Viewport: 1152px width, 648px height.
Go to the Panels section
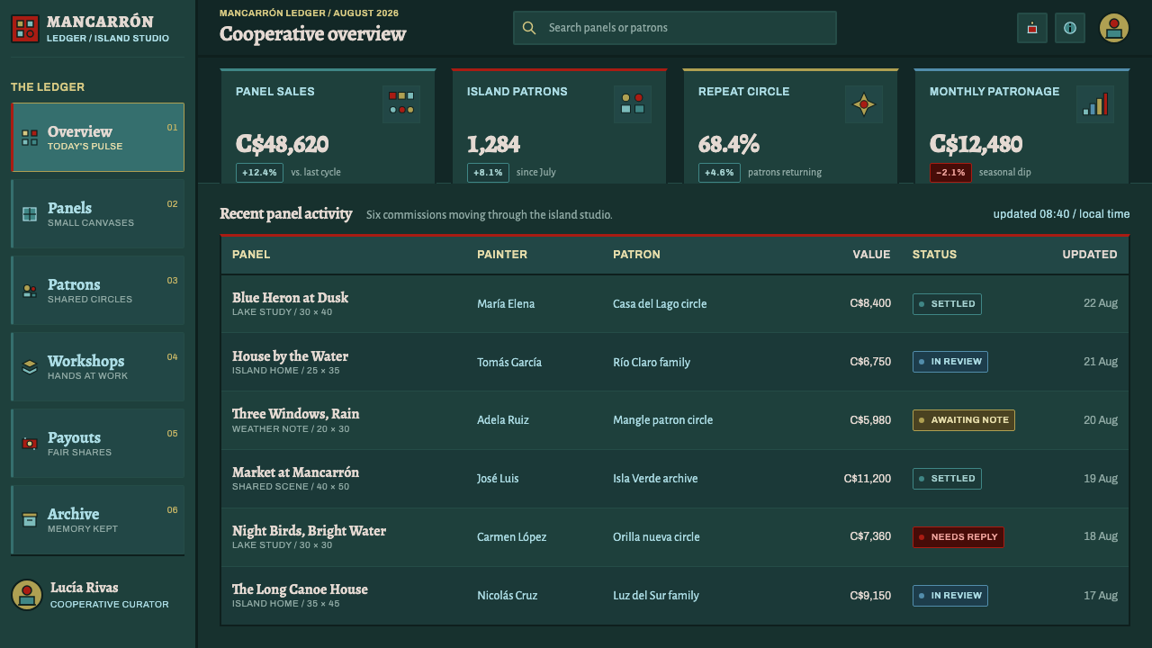click(98, 214)
